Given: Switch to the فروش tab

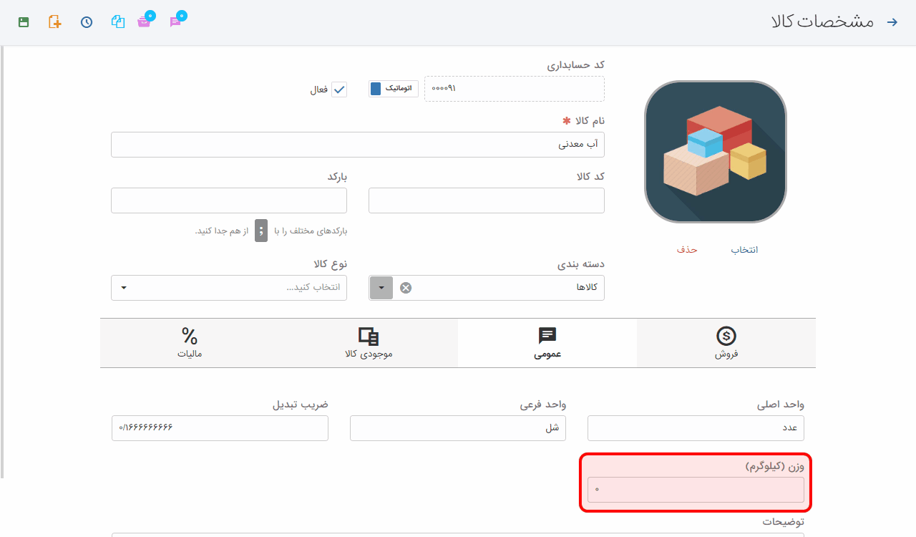Looking at the screenshot, I should 726,343.
